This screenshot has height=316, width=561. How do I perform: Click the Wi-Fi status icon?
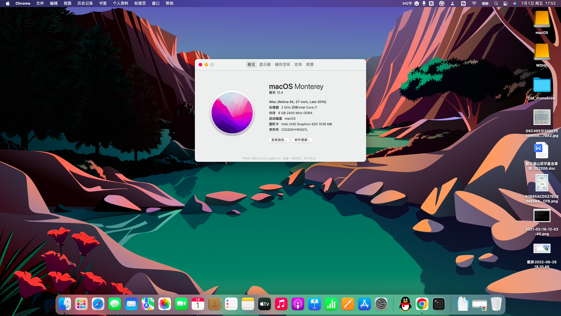[474, 4]
